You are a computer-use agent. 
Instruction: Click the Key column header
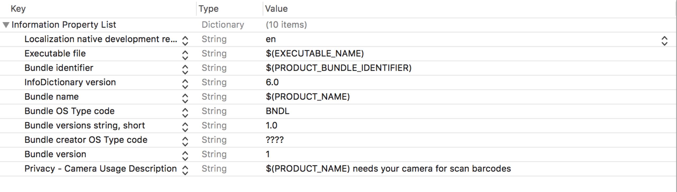(18, 9)
